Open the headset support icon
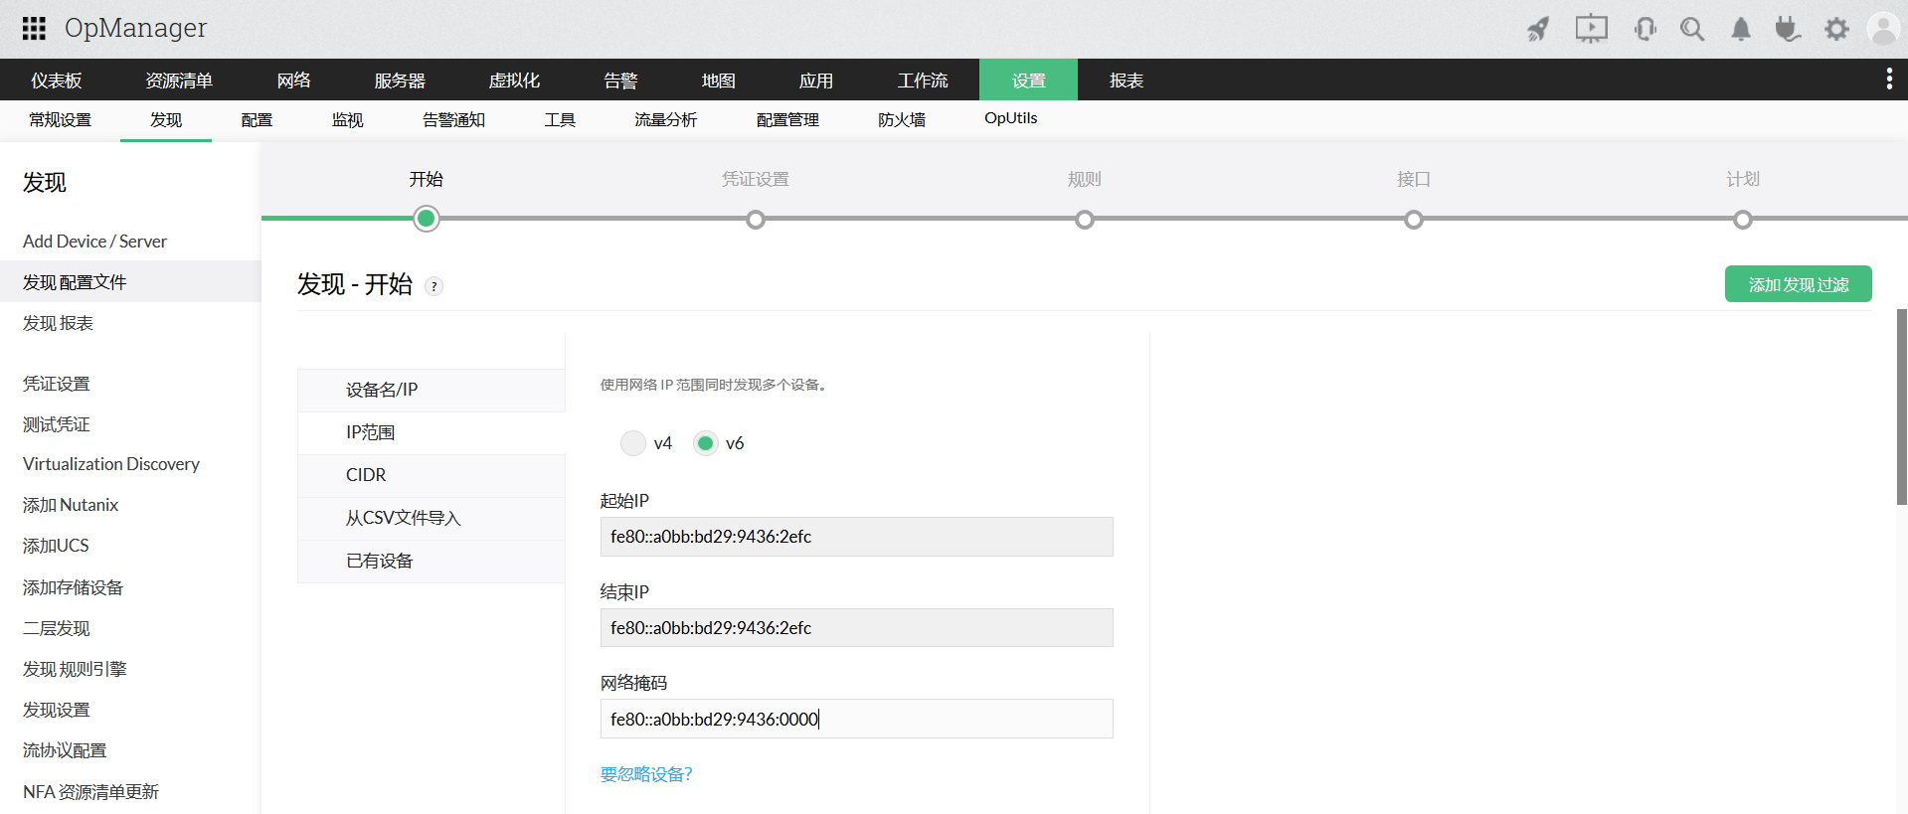The width and height of the screenshot is (1908, 814). click(1645, 29)
